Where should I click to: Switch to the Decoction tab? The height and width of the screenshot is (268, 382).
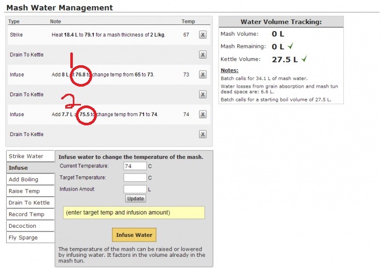[x=30, y=226]
